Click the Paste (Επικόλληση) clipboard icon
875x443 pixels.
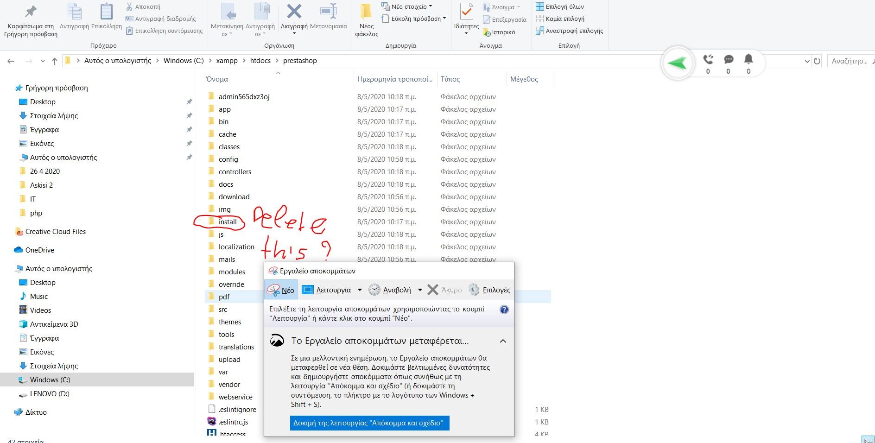[x=106, y=12]
